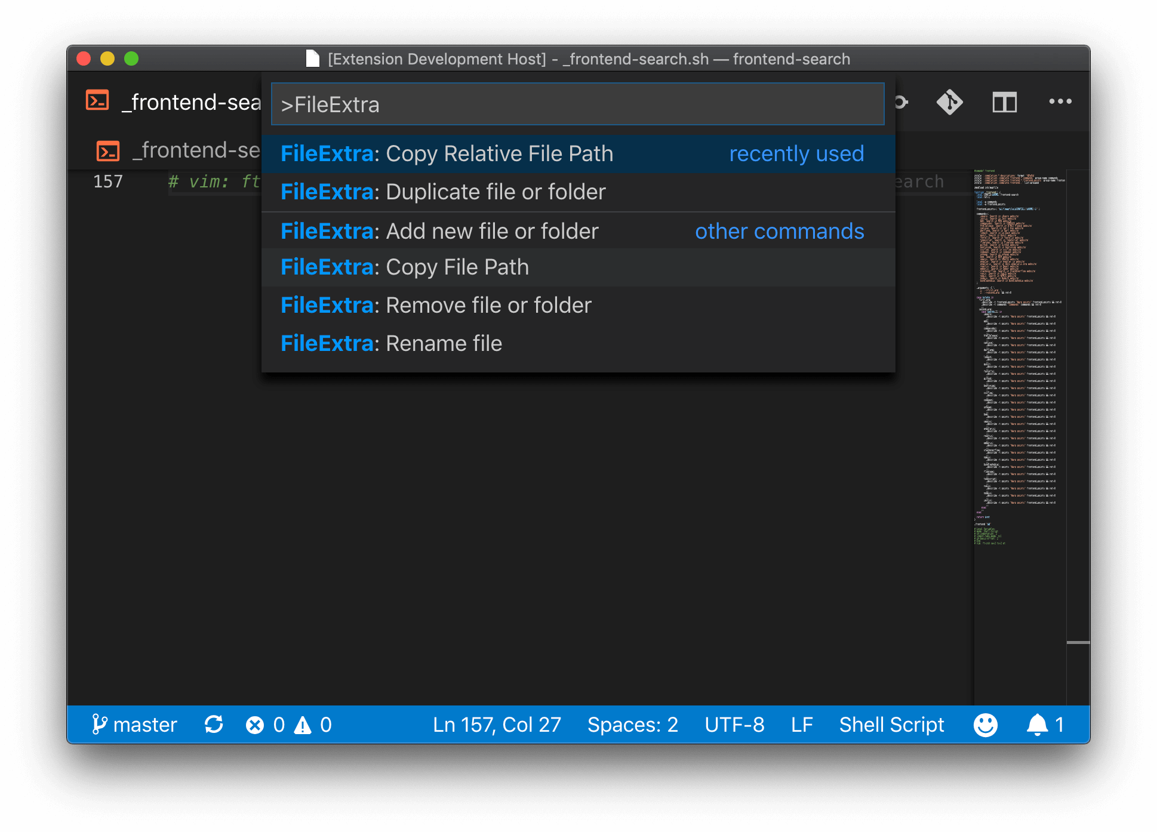The height and width of the screenshot is (832, 1157).
Task: Click the git source control diamond icon
Action: (949, 102)
